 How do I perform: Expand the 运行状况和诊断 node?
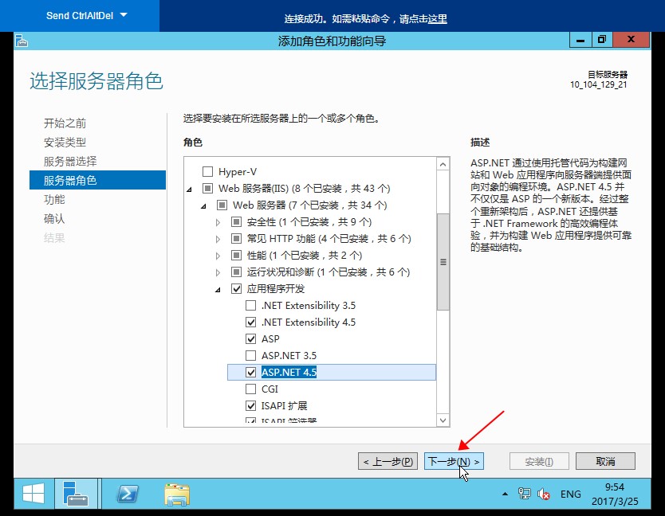[x=218, y=272]
